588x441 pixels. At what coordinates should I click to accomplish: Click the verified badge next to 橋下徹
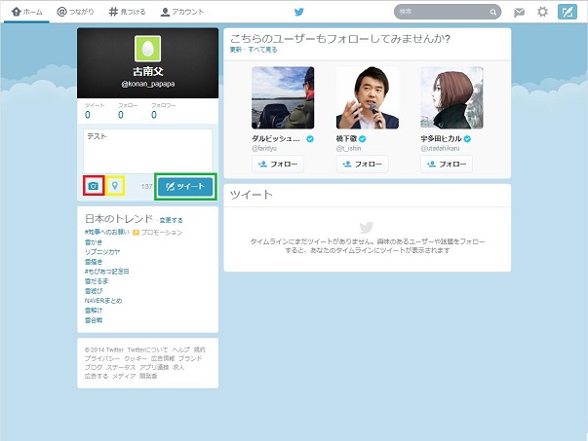tap(362, 139)
